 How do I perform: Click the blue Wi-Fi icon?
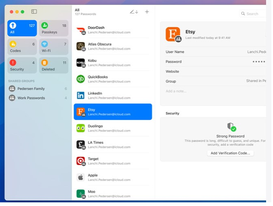[x=44, y=44]
